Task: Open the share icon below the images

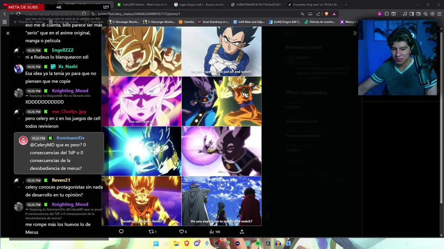Action: pyautogui.click(x=242, y=232)
